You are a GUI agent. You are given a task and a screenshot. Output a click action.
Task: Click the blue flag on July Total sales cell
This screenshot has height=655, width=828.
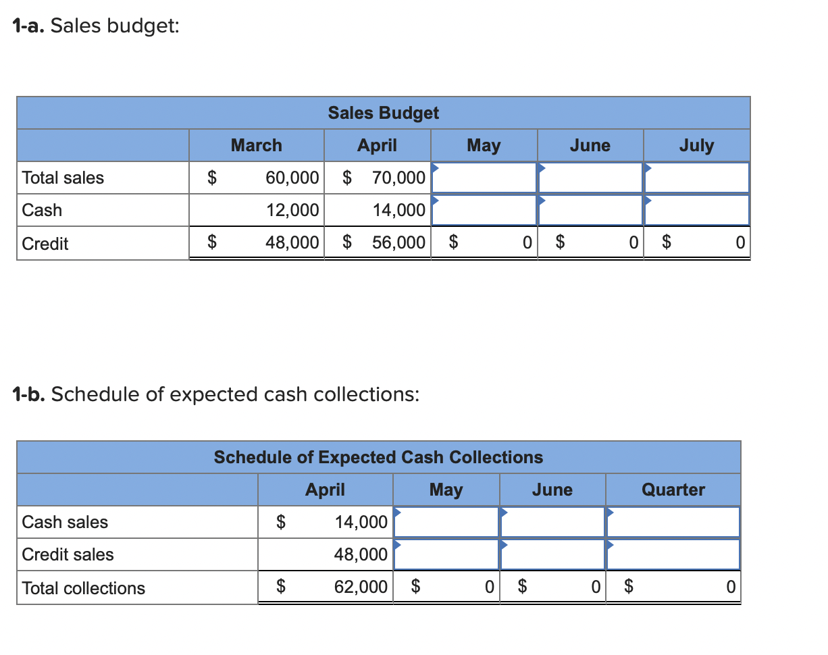(647, 168)
